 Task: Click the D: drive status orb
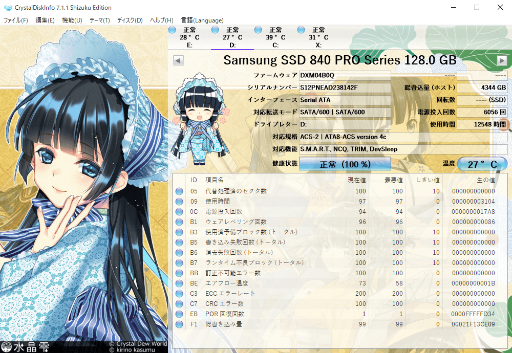coord(215,30)
